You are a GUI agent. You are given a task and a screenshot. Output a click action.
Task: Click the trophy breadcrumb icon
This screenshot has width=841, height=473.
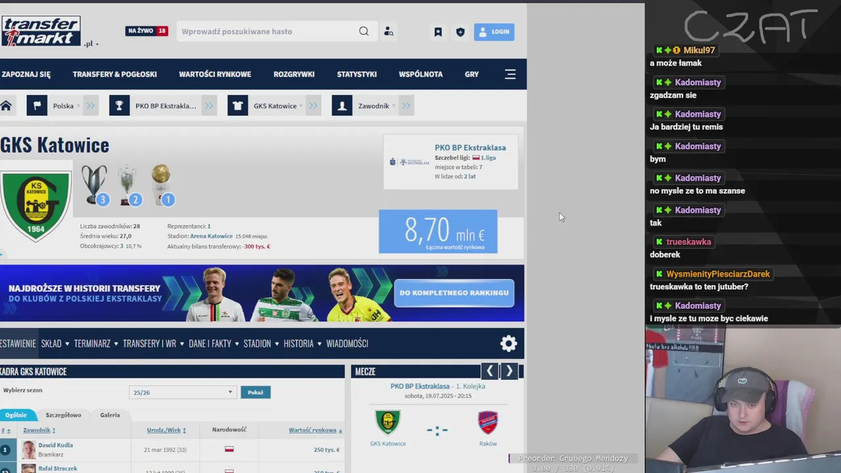point(119,106)
